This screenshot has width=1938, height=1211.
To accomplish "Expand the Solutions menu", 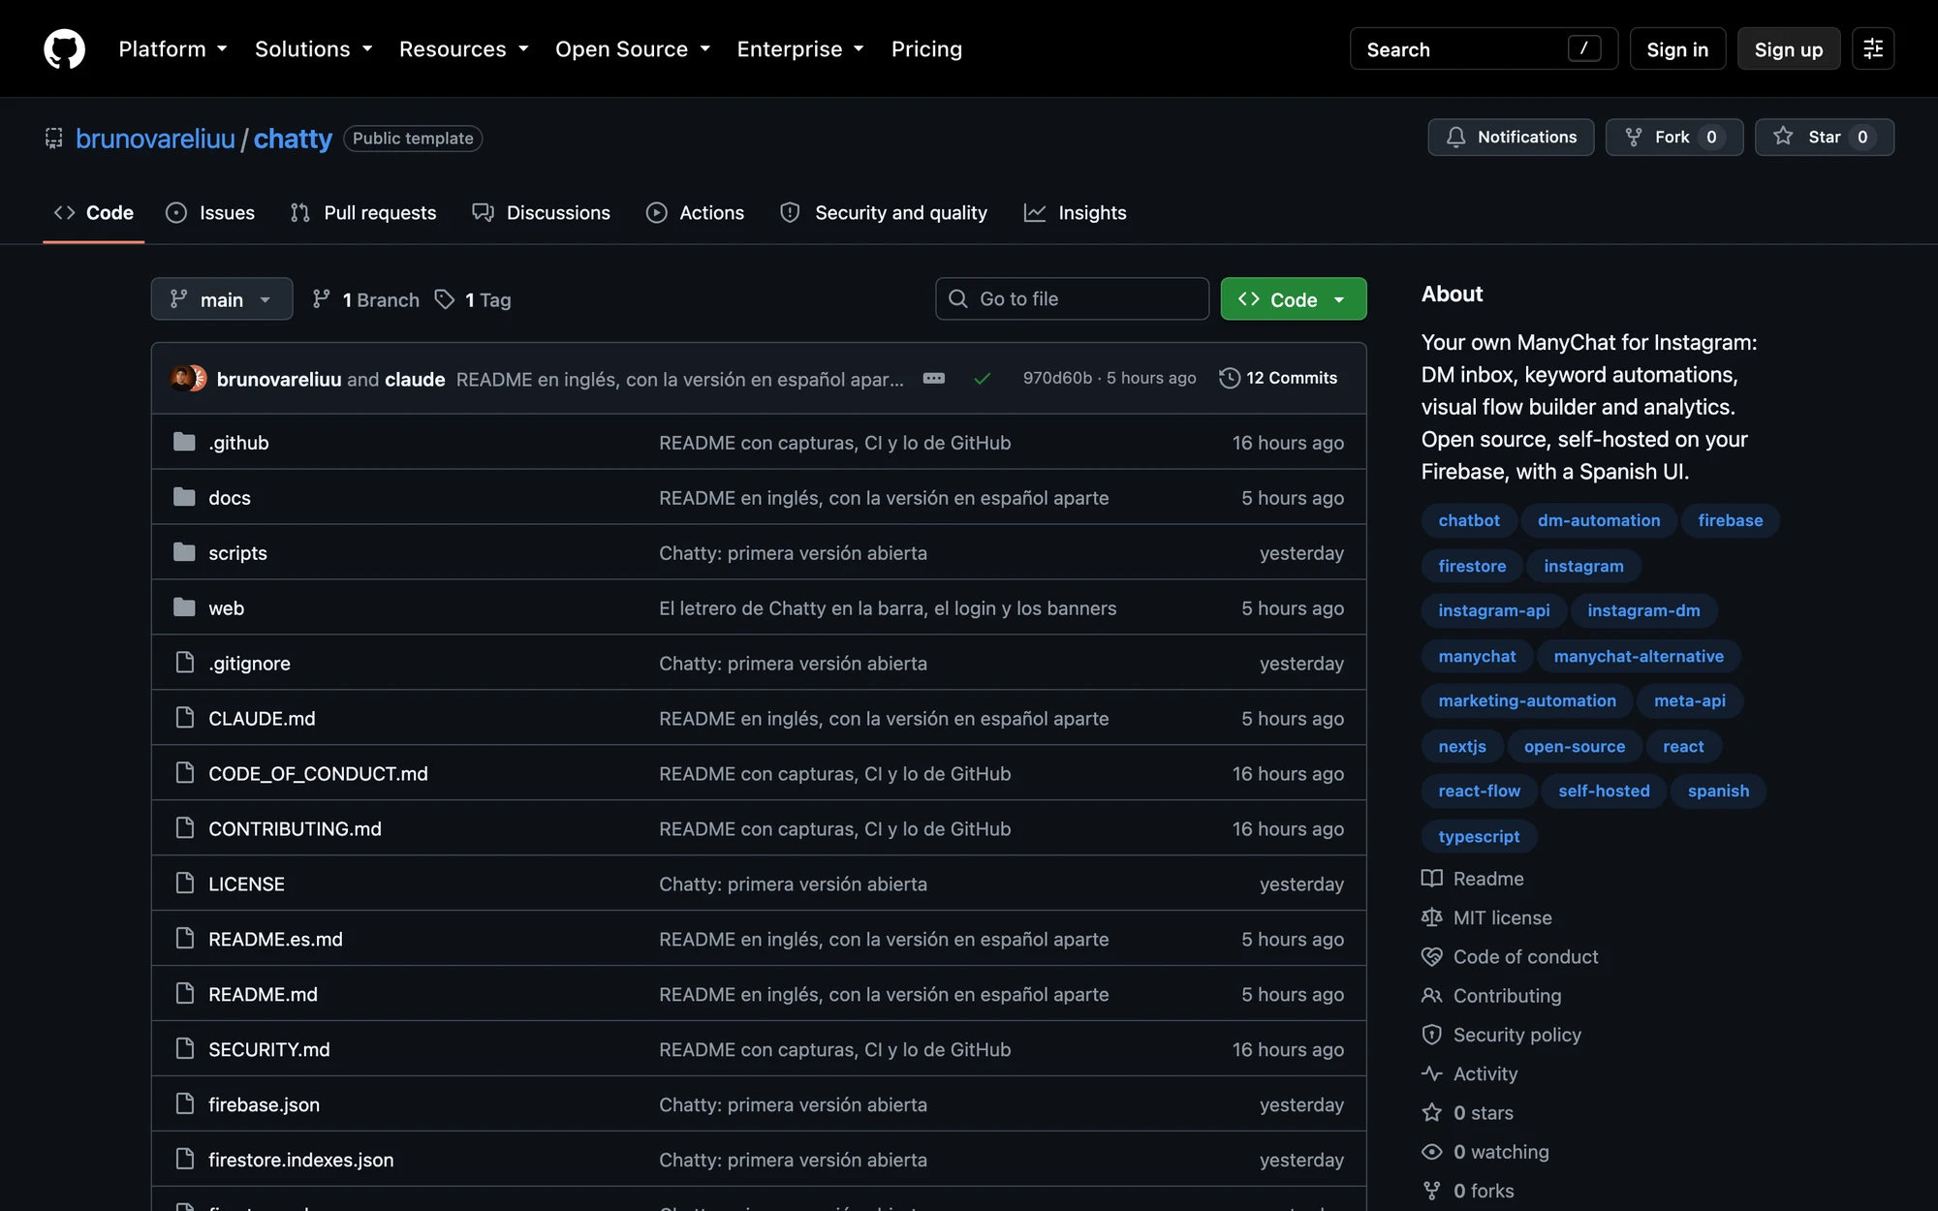I will coord(313,48).
